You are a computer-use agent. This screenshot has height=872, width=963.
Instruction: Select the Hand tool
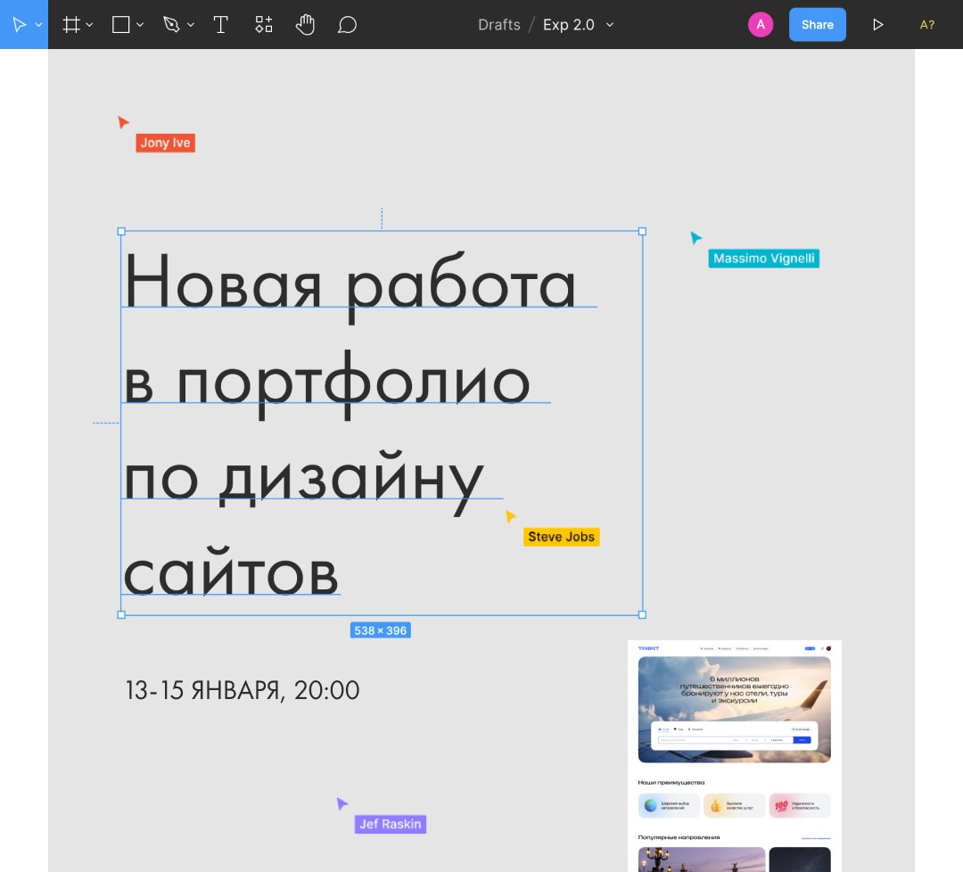(x=305, y=25)
